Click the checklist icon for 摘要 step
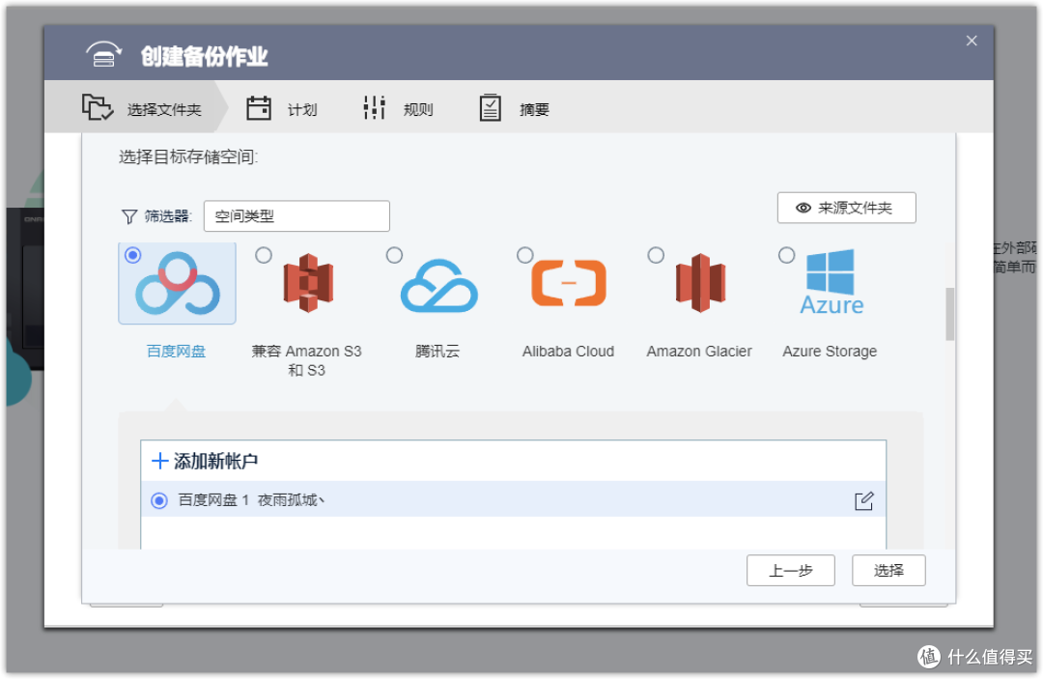The image size is (1043, 679). [x=491, y=108]
